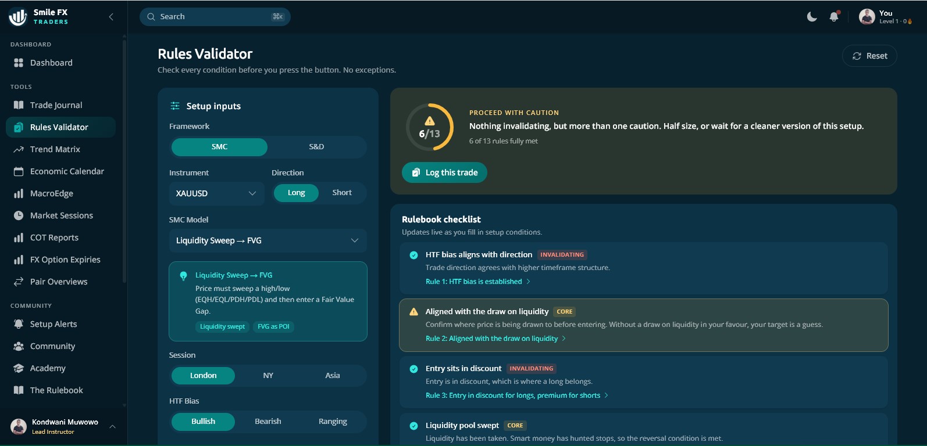Open the notifications bell
This screenshot has height=446, width=927.
834,16
